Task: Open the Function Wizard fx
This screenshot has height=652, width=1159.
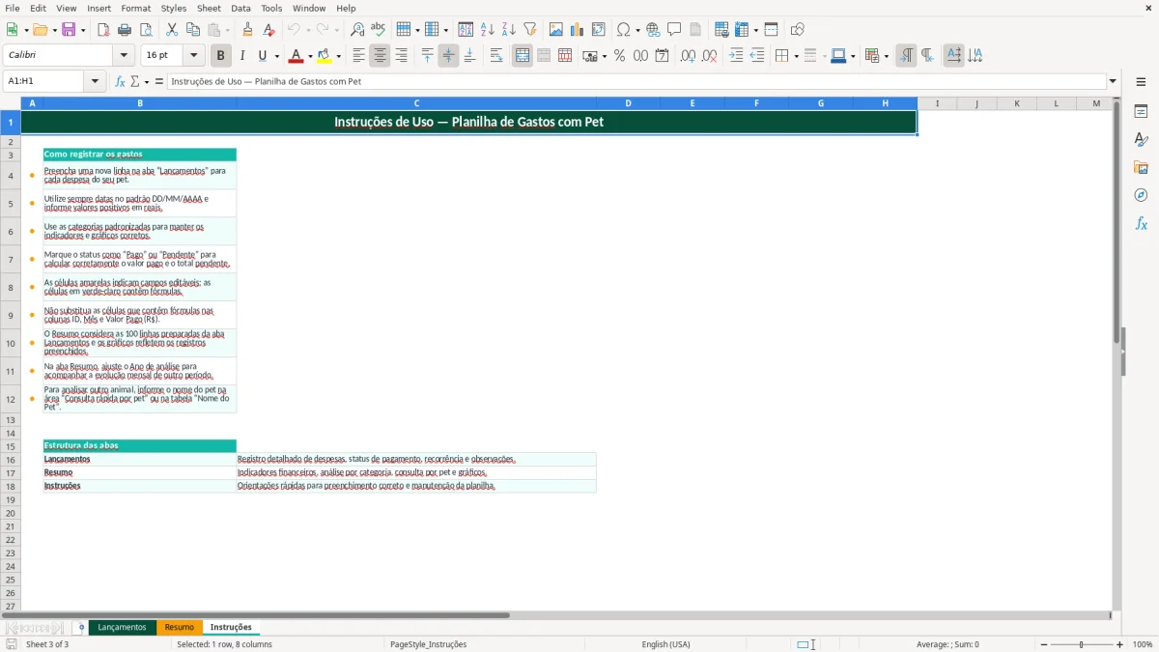Action: [x=121, y=82]
